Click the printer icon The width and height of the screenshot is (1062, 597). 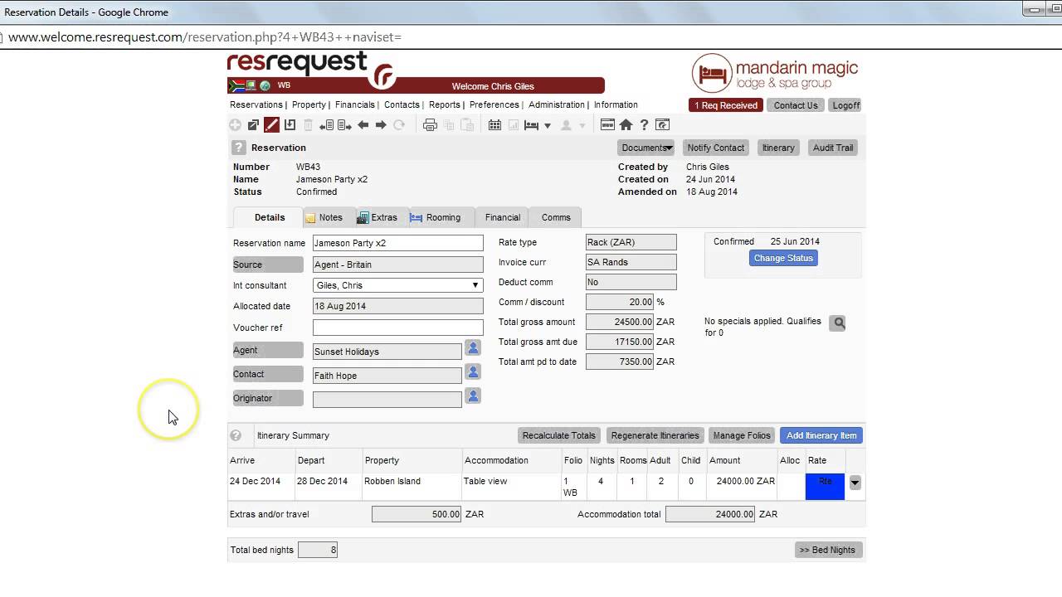click(430, 125)
